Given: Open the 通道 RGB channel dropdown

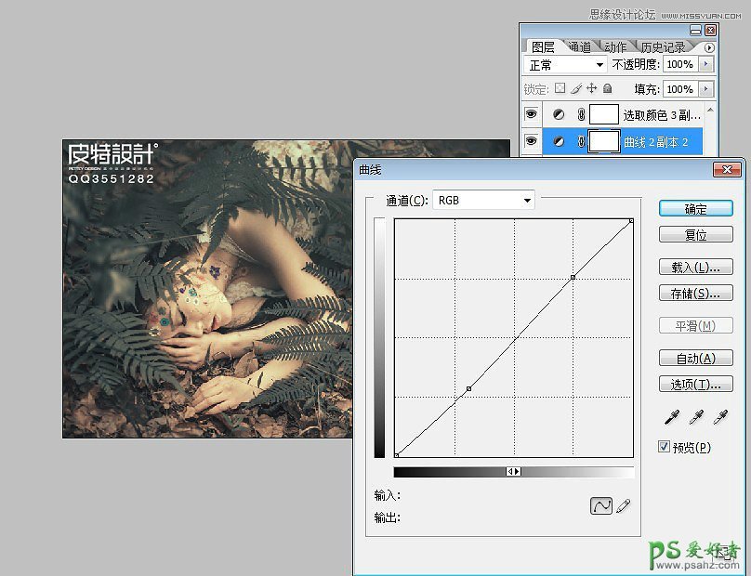Looking at the screenshot, I should point(484,200).
